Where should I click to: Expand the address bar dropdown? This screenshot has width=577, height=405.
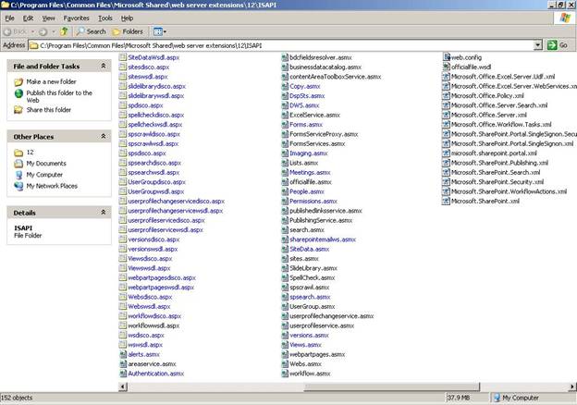pos(537,45)
